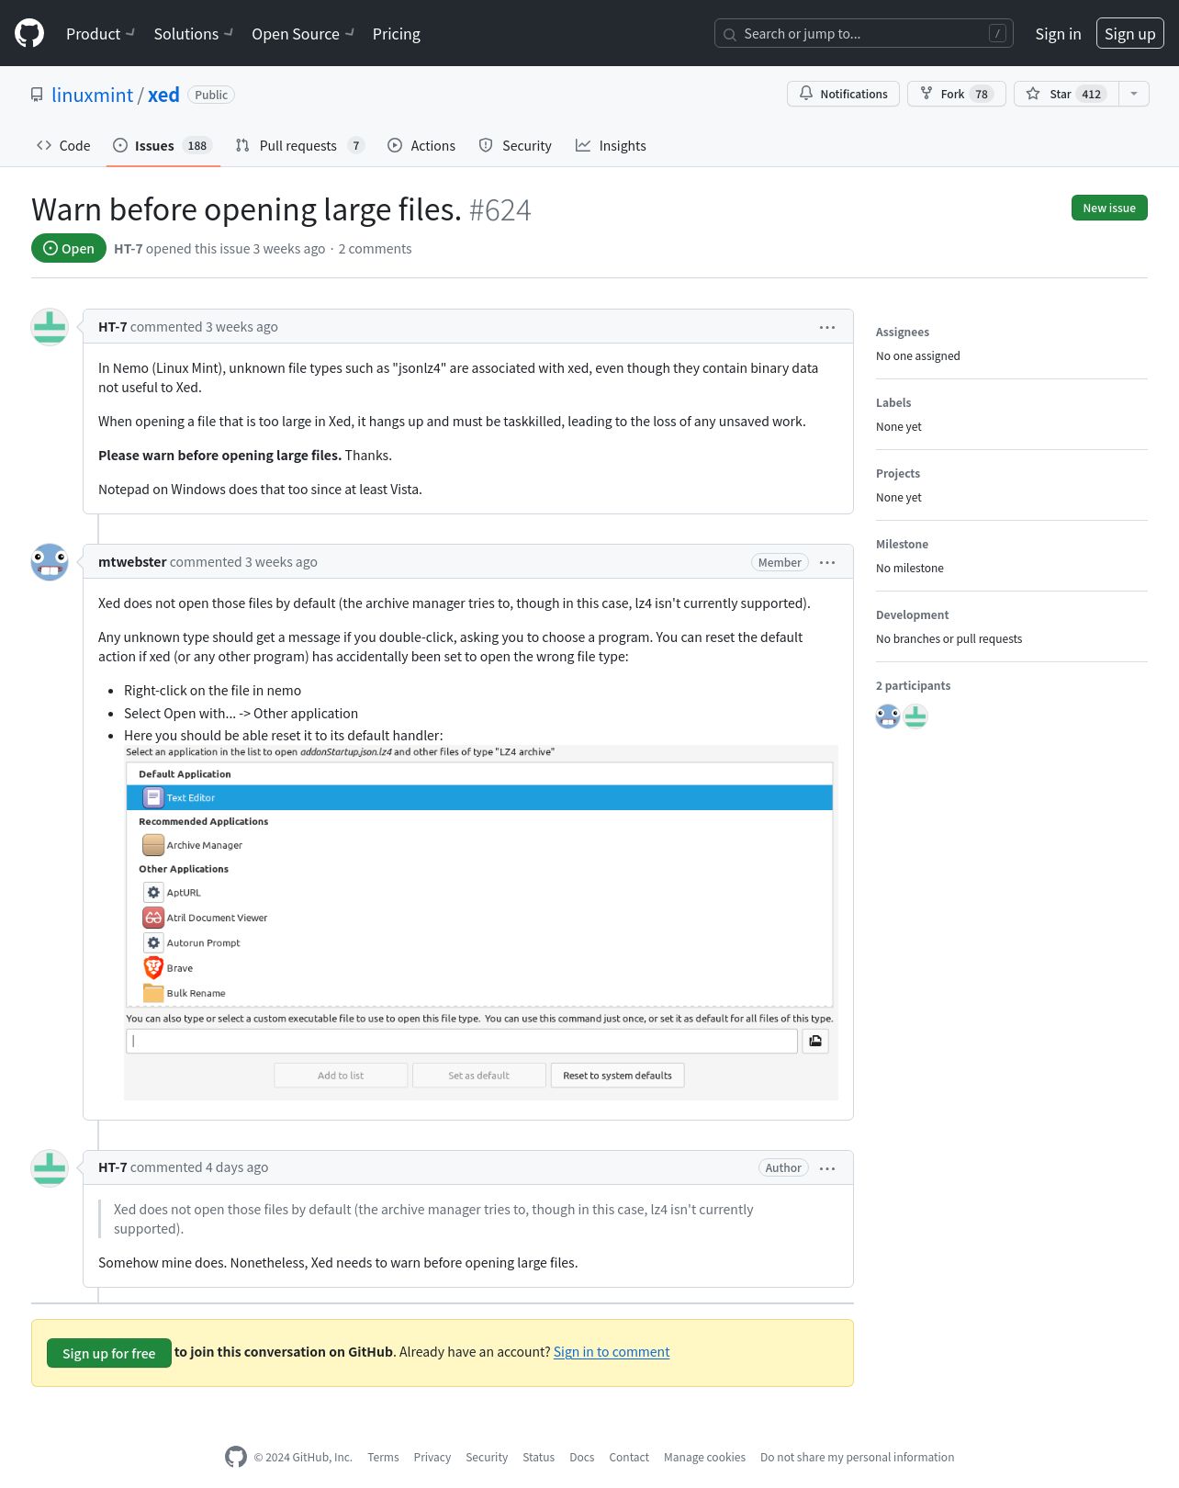Switch to the Insights tab
Image resolution: width=1179 pixels, height=1488 pixels.
(611, 145)
